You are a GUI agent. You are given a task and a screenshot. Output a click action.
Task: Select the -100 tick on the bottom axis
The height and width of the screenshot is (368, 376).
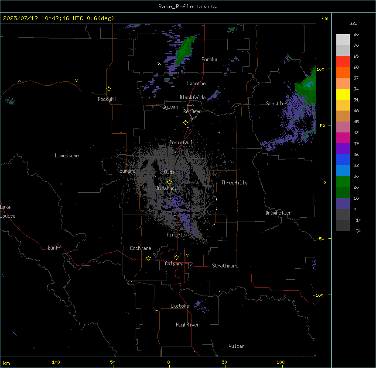[x=55, y=362]
